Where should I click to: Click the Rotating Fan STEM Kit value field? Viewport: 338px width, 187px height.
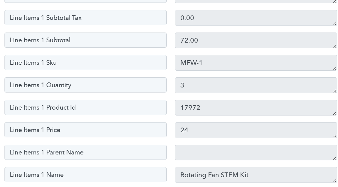(x=255, y=175)
